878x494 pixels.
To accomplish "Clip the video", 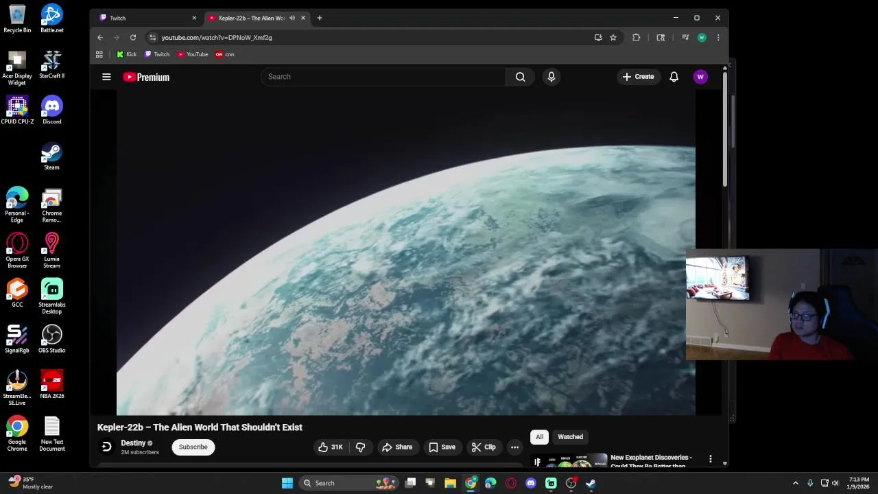I will coord(484,447).
